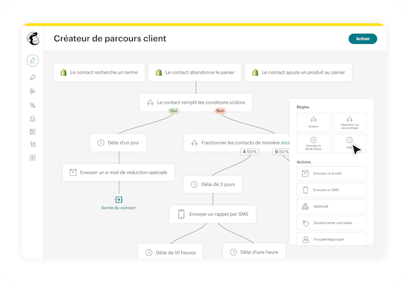This screenshot has height=282, width=407.
Task: Open the pencil Create icon in sidebar
Action: coord(32,60)
